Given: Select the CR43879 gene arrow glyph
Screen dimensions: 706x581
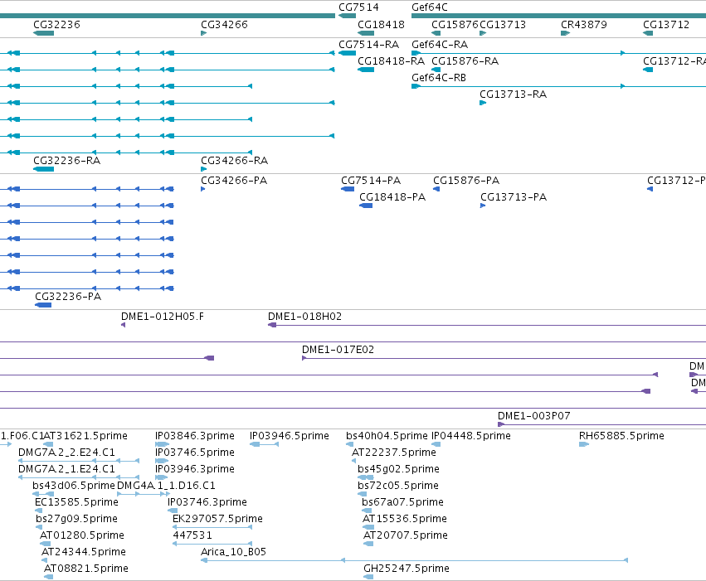Looking at the screenshot, I should 566,33.
